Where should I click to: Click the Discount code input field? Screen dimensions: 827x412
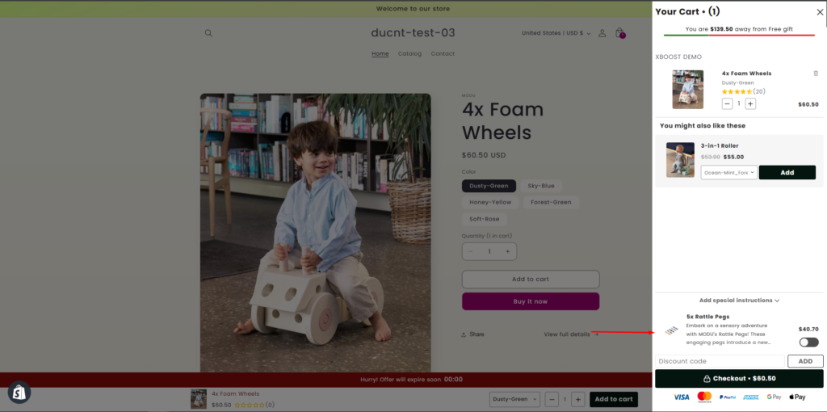pyautogui.click(x=720, y=361)
